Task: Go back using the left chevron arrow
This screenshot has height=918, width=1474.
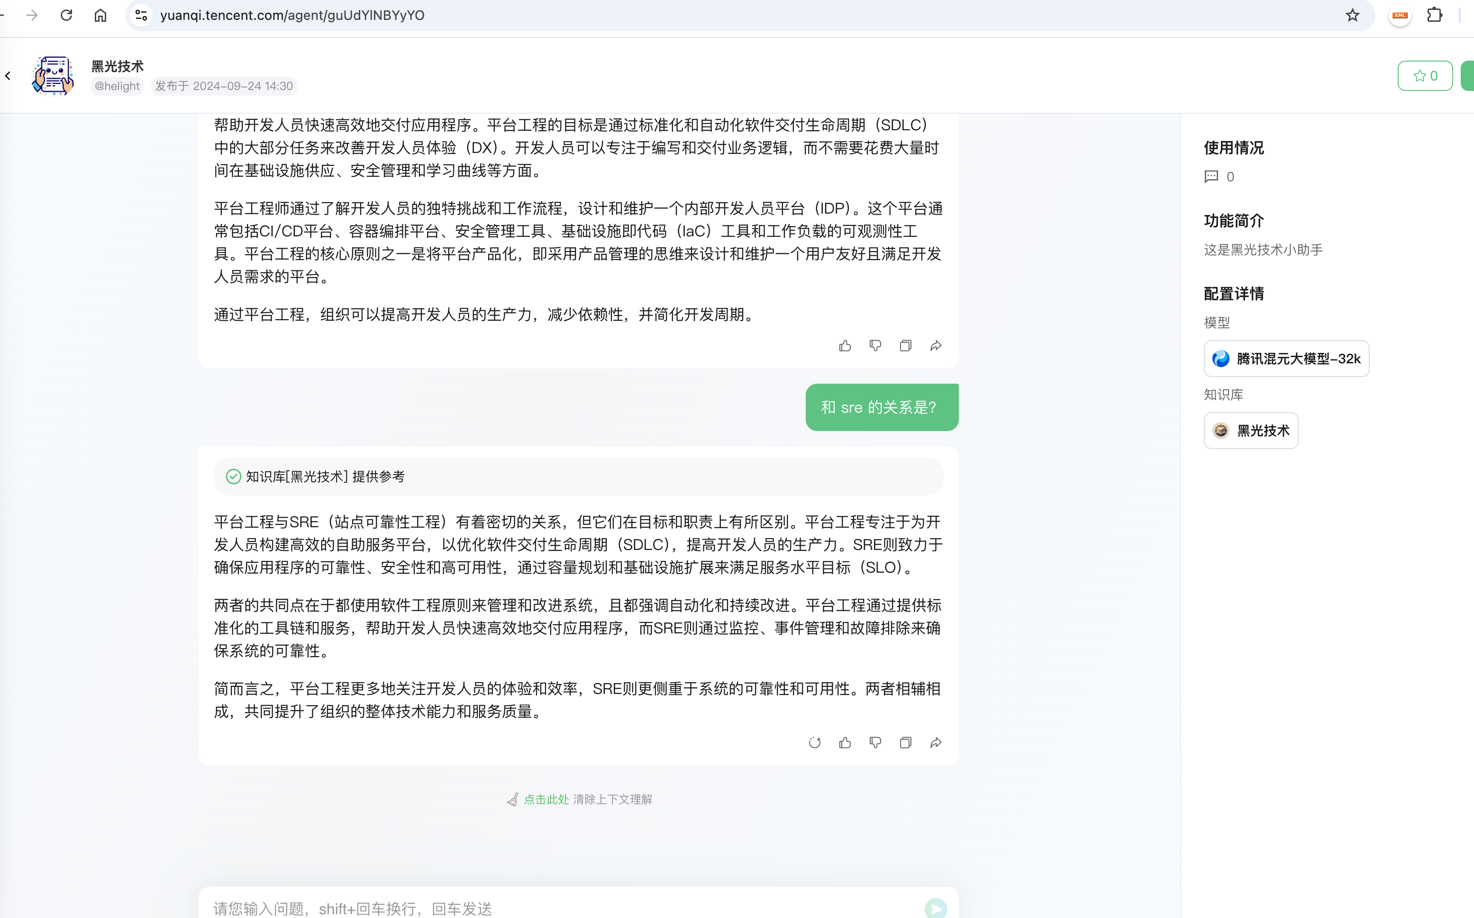Action: (8, 76)
